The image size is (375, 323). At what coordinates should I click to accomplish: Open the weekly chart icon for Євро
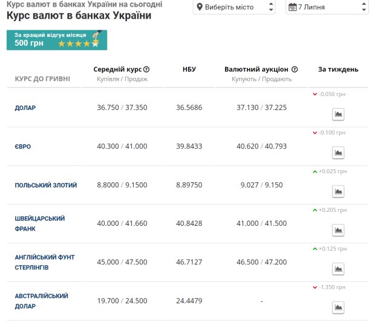[x=338, y=153]
